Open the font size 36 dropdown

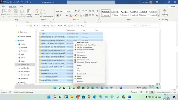point(73,11)
